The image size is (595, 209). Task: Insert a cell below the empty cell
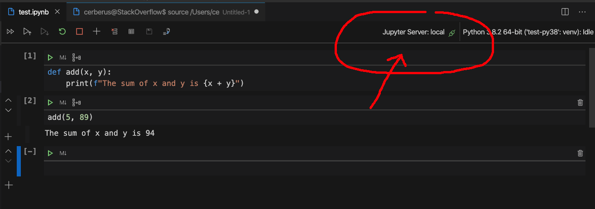pos(8,185)
